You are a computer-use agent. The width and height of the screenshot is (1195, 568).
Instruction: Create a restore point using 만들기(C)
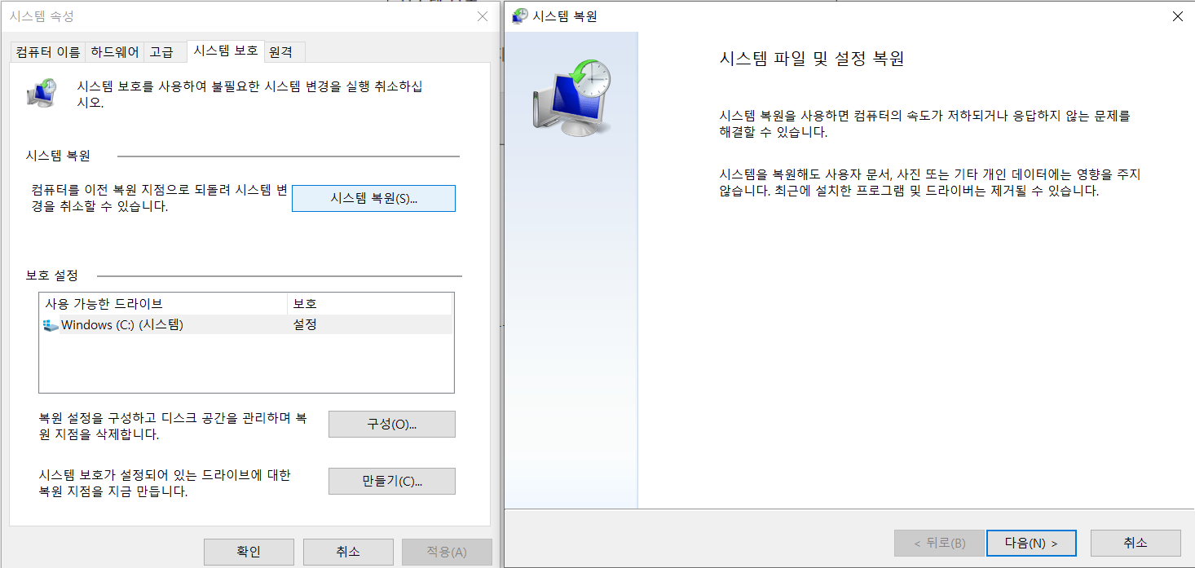391,481
